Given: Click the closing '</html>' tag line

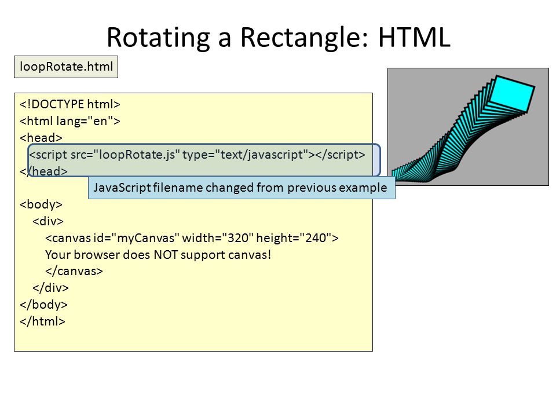Looking at the screenshot, I should tap(42, 321).
